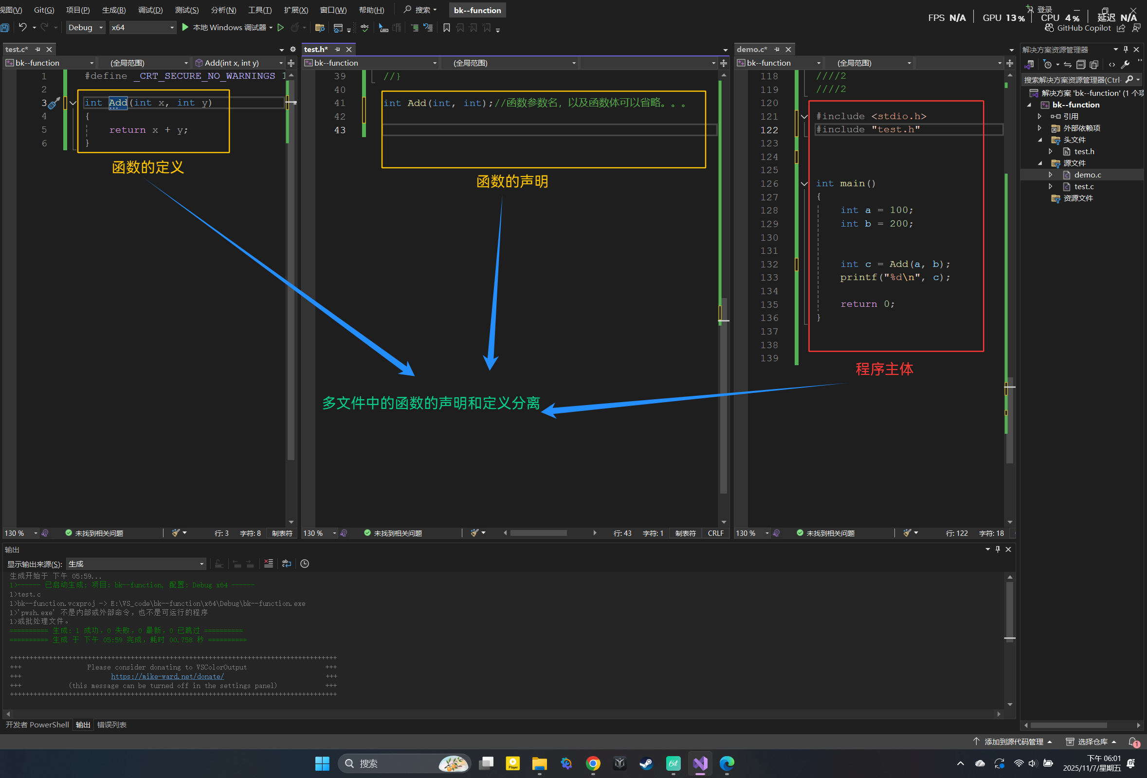Open GitHub Copilot icon in title area
This screenshot has width=1147, height=778.
coord(1049,28)
